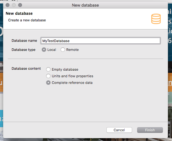This screenshot has width=172, height=141.
Task: Click the MyTestDatabase text in name field
Action: [x=56, y=41]
